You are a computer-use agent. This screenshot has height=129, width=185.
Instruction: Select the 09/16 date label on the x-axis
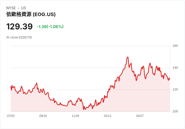point(43,116)
